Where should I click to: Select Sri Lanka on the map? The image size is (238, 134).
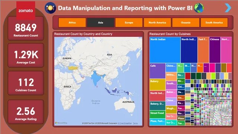[97, 86]
